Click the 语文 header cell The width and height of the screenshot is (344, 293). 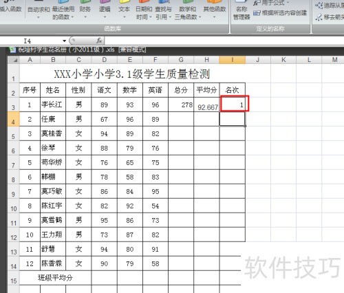tap(104, 90)
